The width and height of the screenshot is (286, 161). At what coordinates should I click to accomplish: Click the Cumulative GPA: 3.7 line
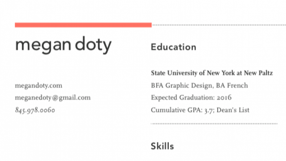coord(200,110)
